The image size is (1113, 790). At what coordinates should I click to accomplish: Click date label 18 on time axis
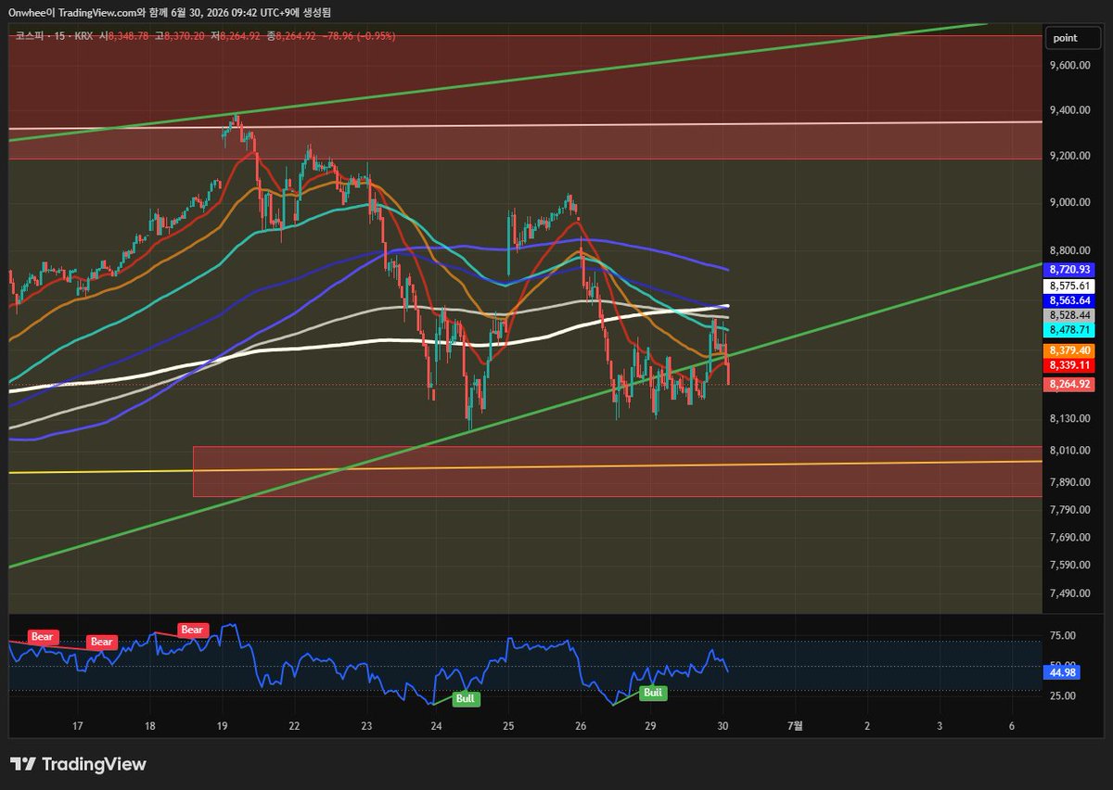149,725
